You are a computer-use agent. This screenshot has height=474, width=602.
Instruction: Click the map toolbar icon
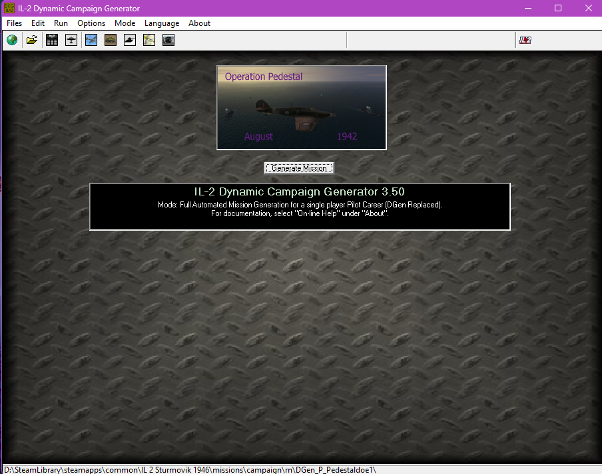[x=149, y=40]
